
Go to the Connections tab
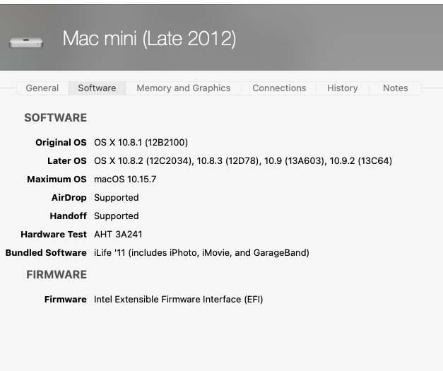coord(279,88)
